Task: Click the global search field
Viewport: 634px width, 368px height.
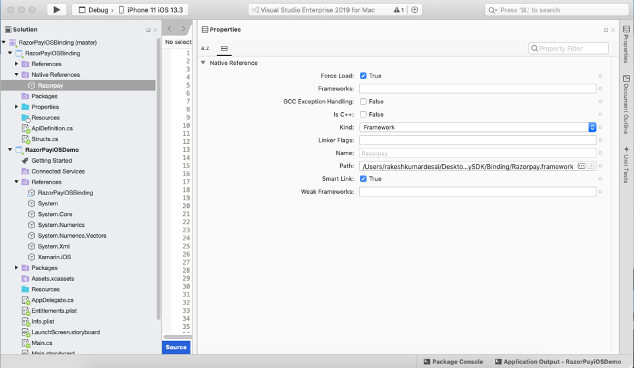Action: pyautogui.click(x=556, y=10)
